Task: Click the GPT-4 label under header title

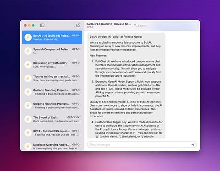Action: (x=90, y=27)
